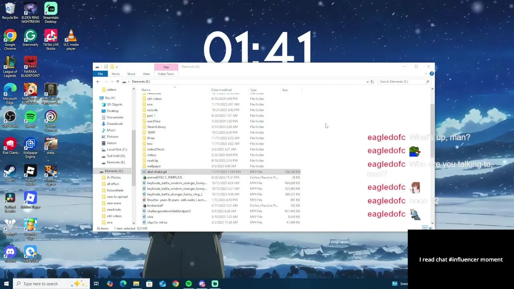Open Riot Client desktop icon
The image size is (514, 289).
tap(10, 147)
